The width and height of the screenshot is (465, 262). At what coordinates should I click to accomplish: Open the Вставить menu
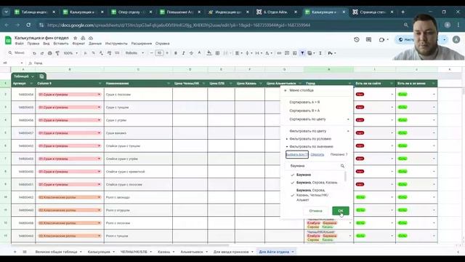pos(61,44)
